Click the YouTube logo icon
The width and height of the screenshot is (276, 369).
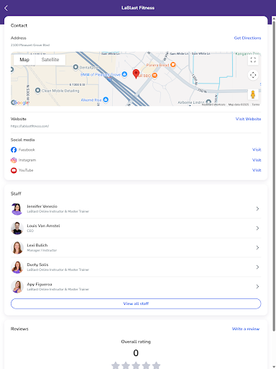point(14,170)
